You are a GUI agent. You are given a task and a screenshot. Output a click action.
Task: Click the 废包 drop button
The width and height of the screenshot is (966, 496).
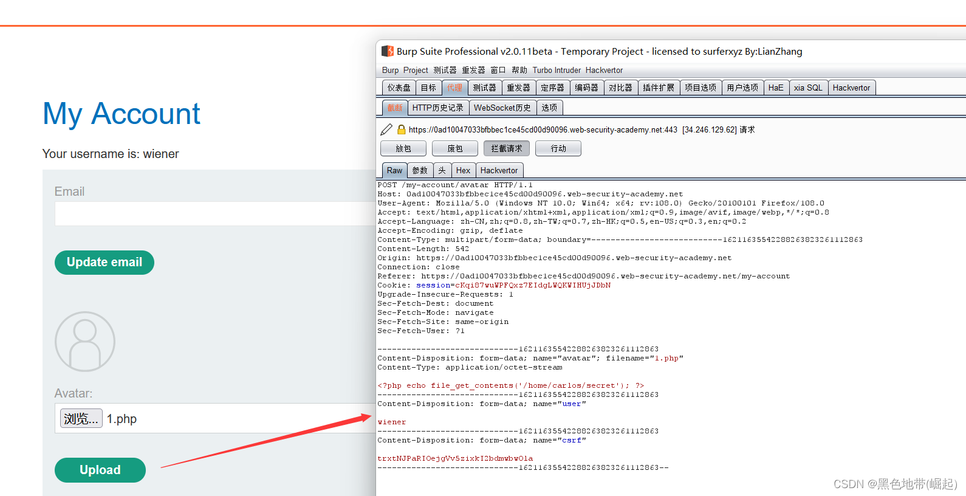click(455, 148)
